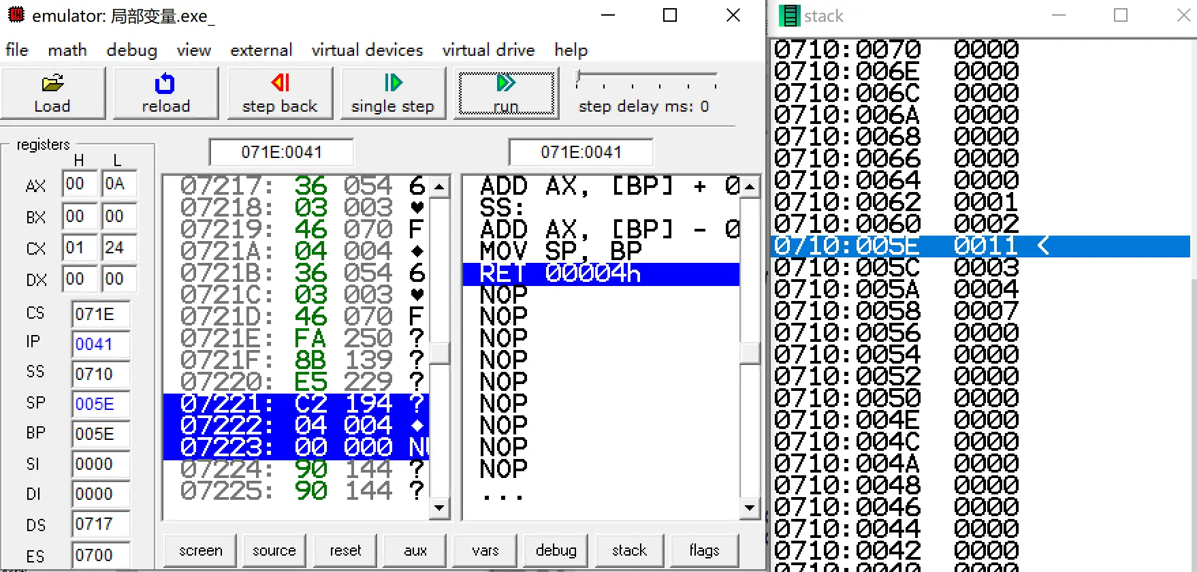Close the emulator window

733,15
